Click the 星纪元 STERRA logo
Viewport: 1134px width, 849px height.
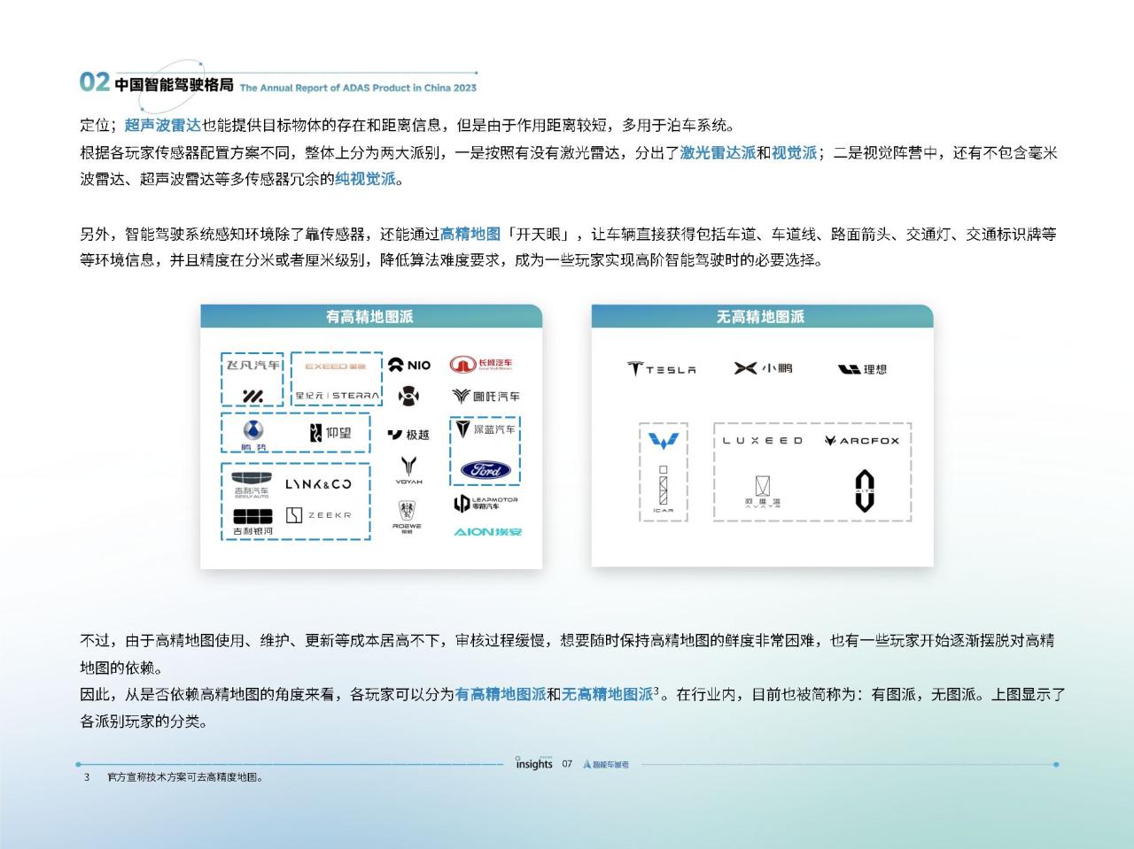pyautogui.click(x=337, y=395)
